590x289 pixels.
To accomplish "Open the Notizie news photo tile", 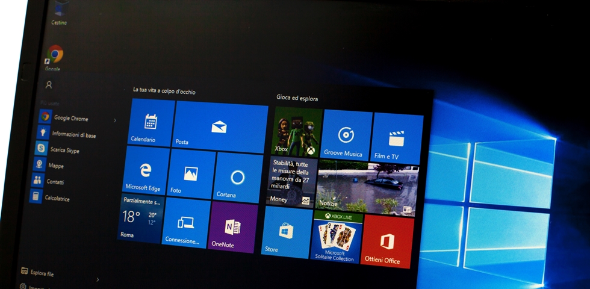I will coord(367,187).
